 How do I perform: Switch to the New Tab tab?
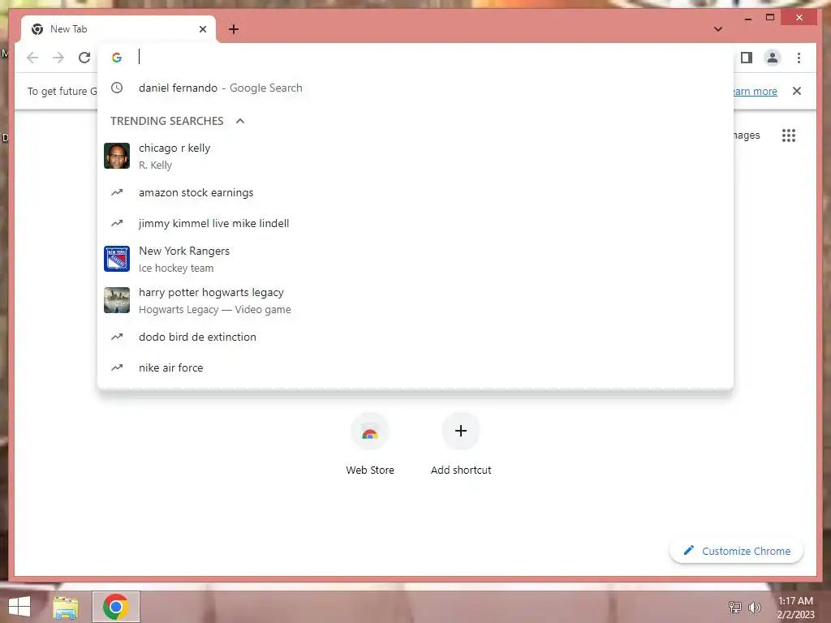point(118,29)
